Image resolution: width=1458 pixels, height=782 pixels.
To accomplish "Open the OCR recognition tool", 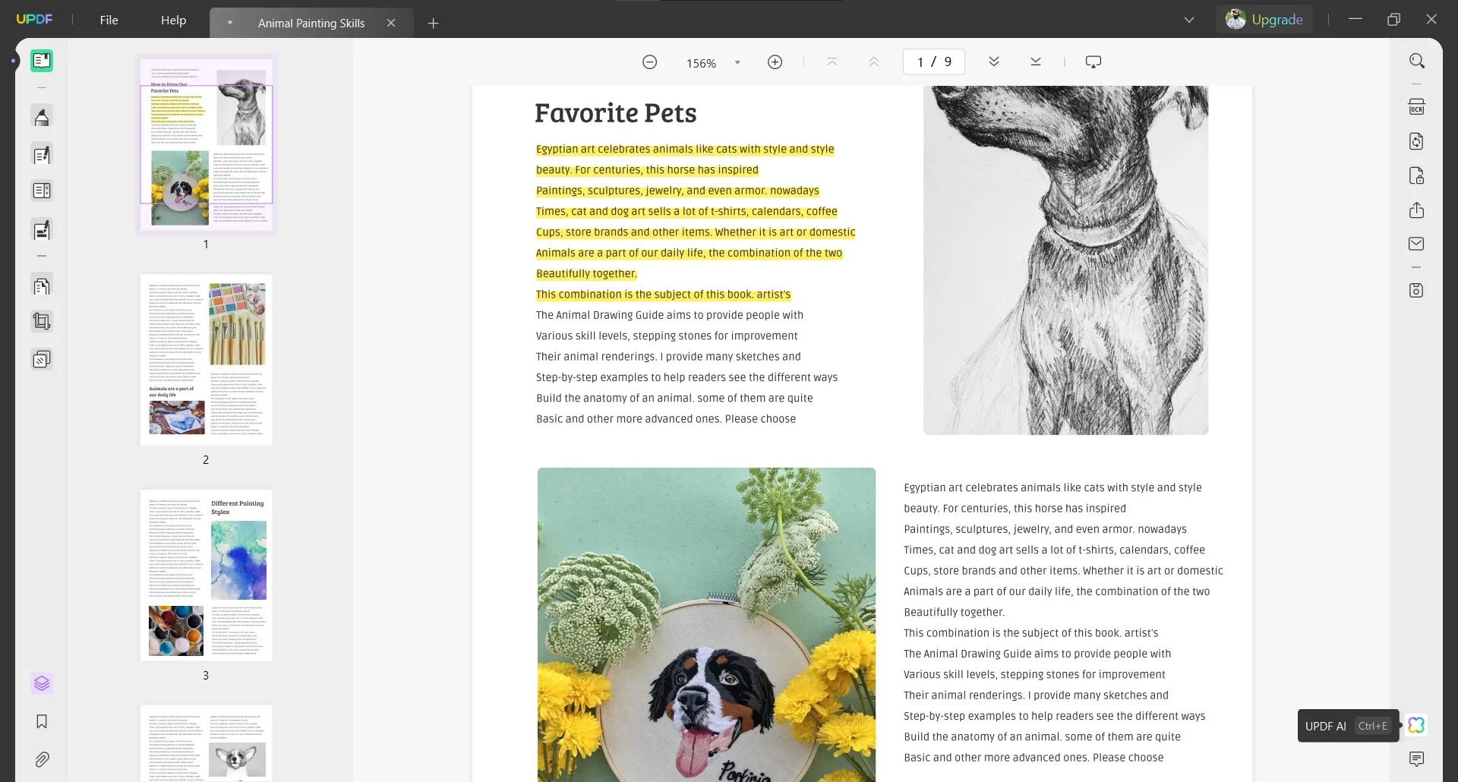I will click(1416, 107).
